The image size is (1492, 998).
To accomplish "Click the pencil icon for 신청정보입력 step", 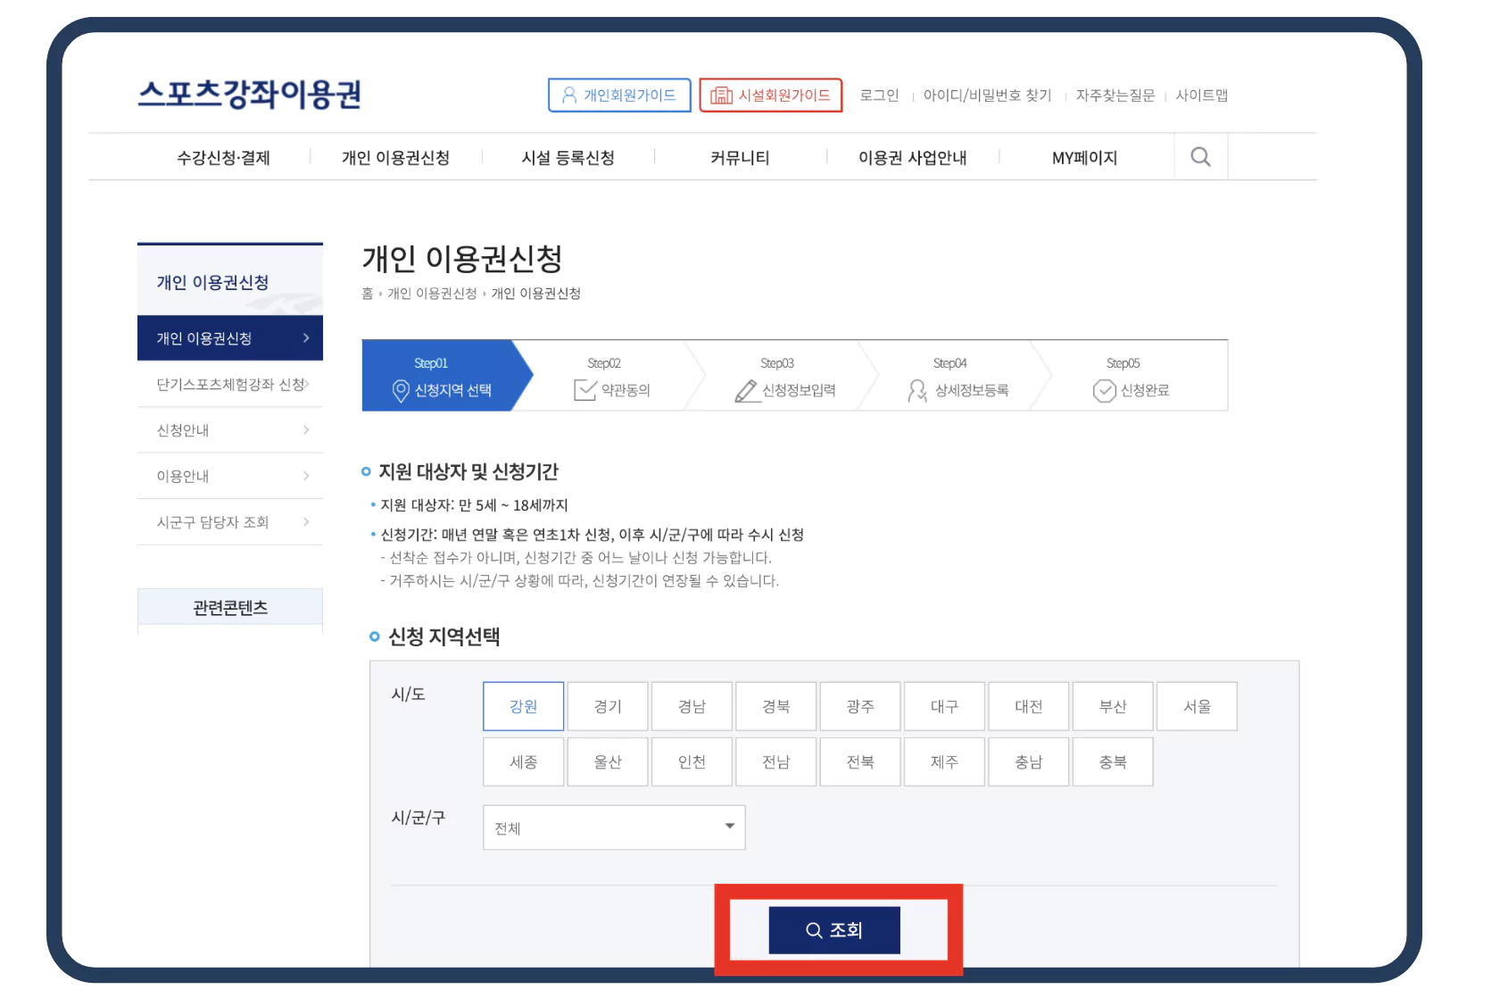I will [x=746, y=391].
